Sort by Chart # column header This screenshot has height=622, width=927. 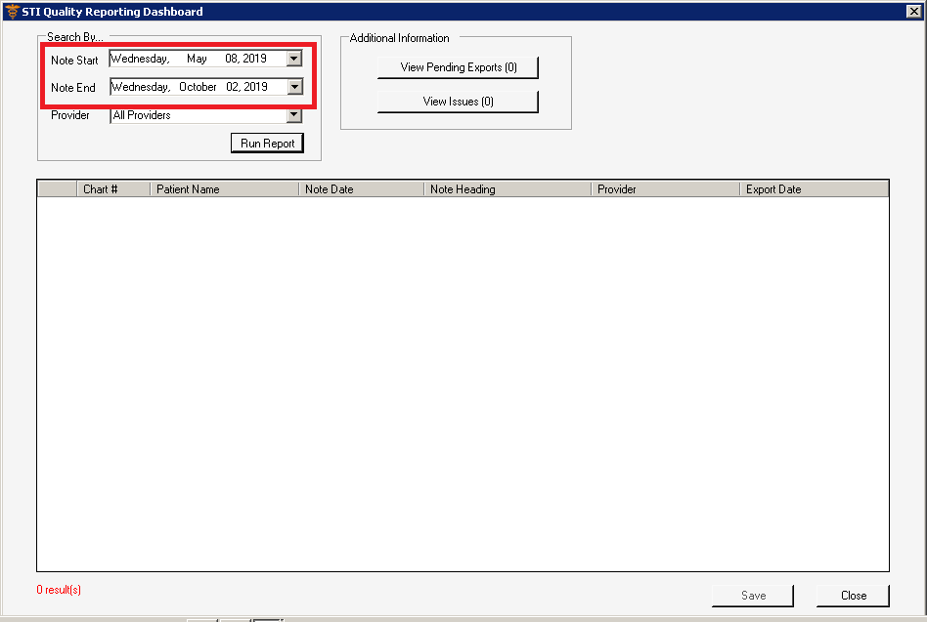point(113,189)
